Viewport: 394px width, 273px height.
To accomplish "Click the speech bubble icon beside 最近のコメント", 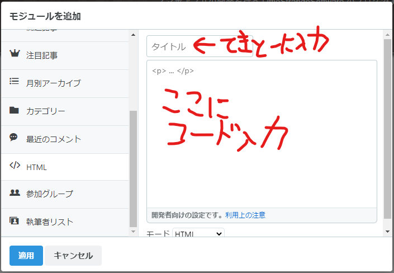I will [x=13, y=137].
